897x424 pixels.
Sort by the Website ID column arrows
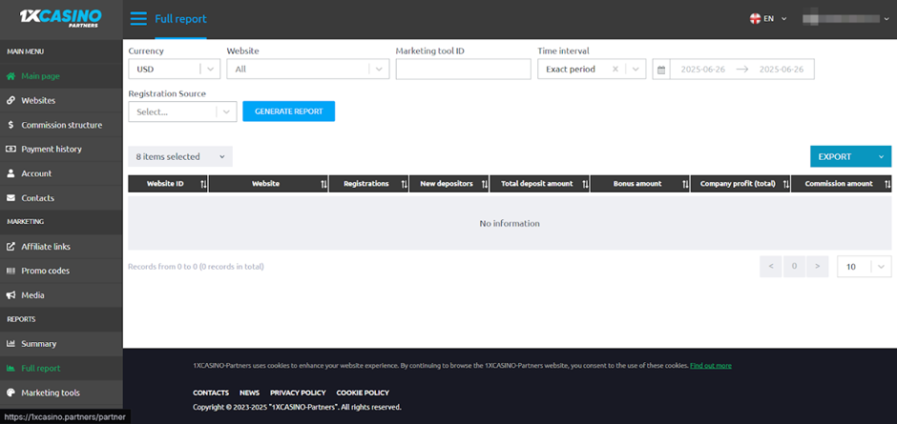tap(203, 184)
